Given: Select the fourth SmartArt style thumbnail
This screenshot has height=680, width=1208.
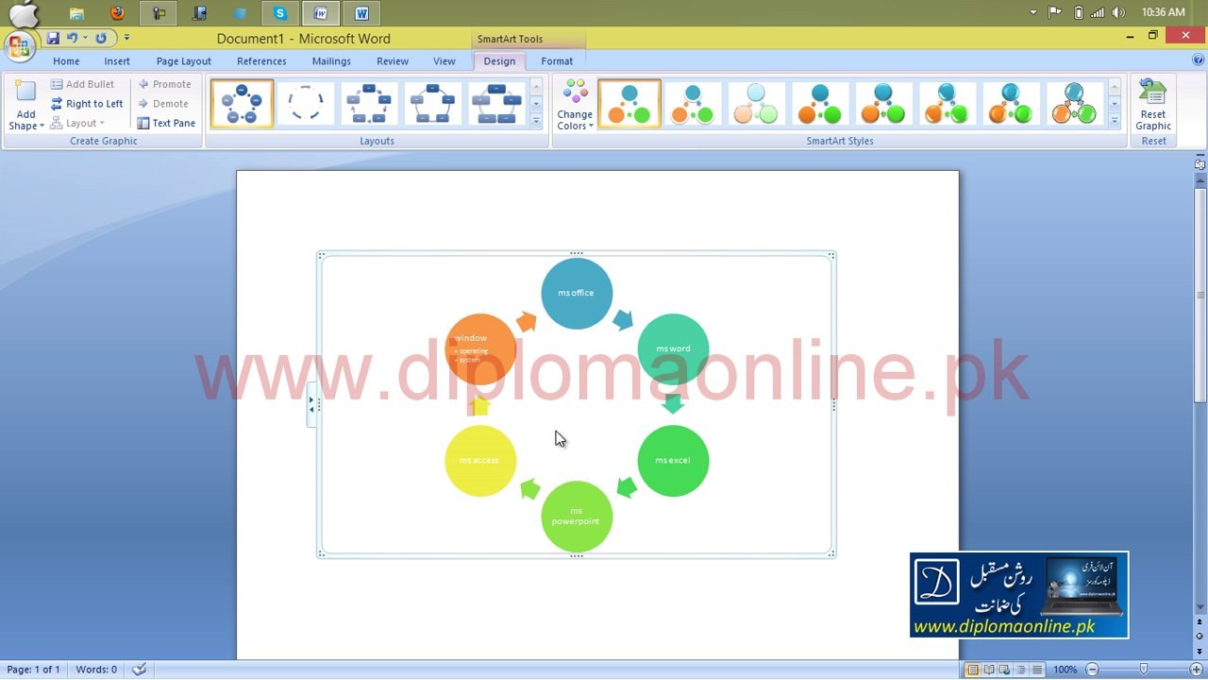Looking at the screenshot, I should pyautogui.click(x=819, y=103).
